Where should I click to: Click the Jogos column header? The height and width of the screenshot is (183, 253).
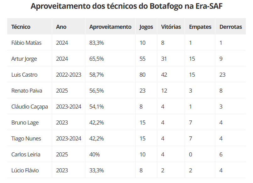(146, 27)
